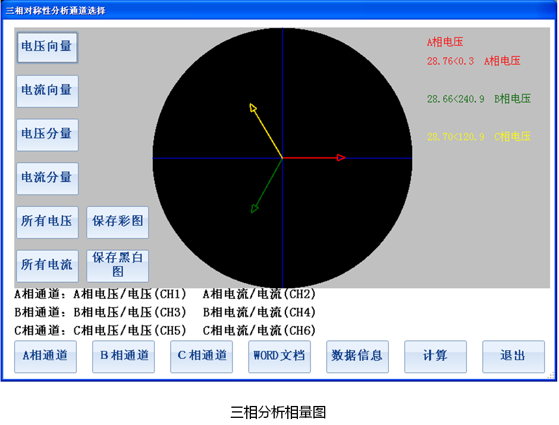559x425 pixels.
Task: Display 所有电流 all currents
Action: pyautogui.click(x=47, y=266)
